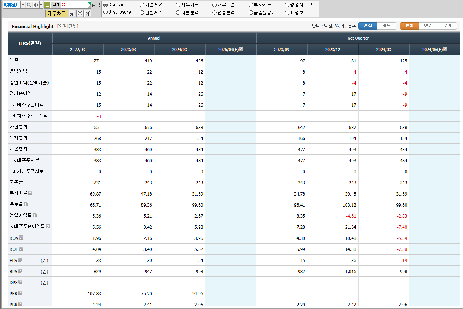Switch to the 전체 period tab
The image size is (463, 309).
410,26
